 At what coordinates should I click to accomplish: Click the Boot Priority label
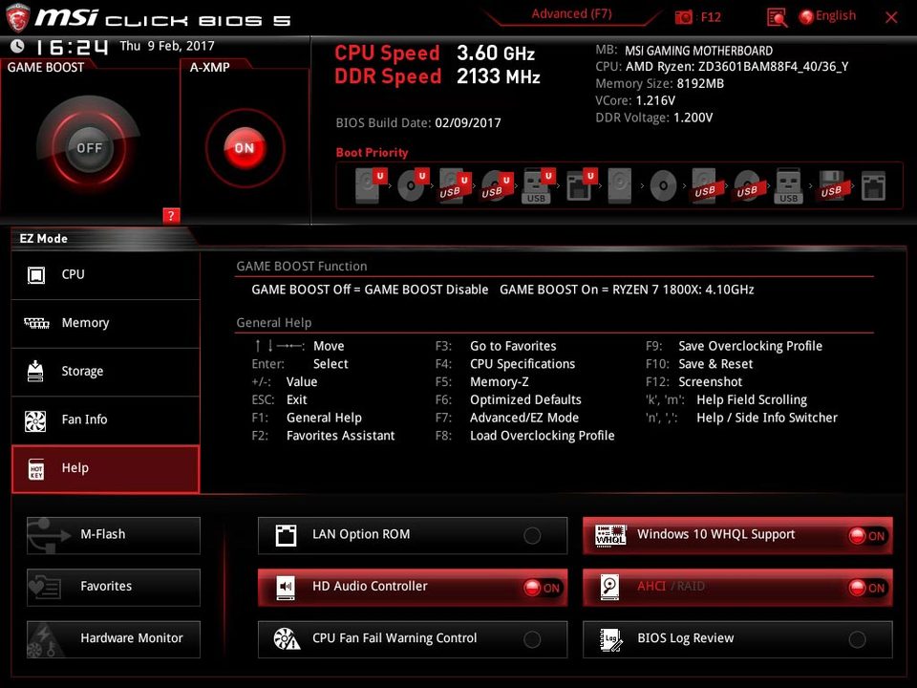[x=372, y=153]
